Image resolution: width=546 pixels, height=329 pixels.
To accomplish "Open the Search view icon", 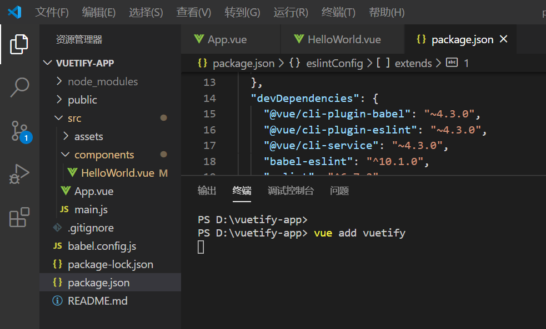I will tap(19, 87).
